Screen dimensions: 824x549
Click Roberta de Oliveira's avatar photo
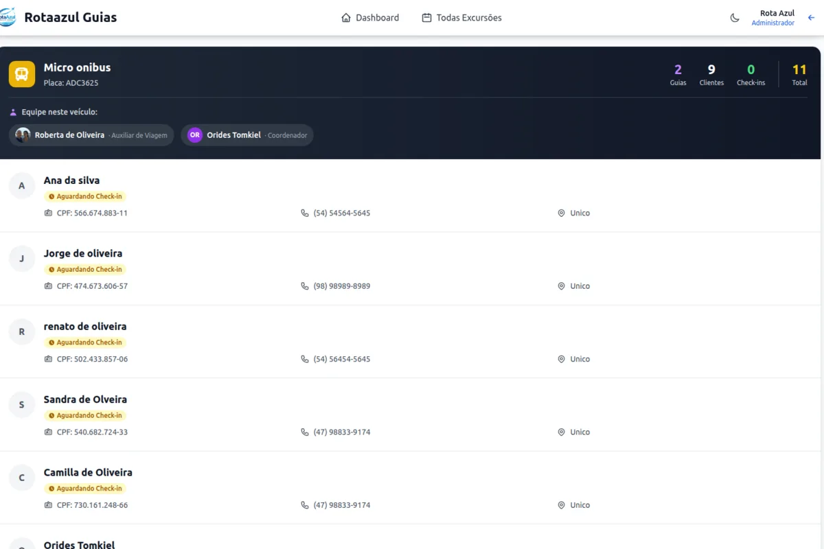23,135
